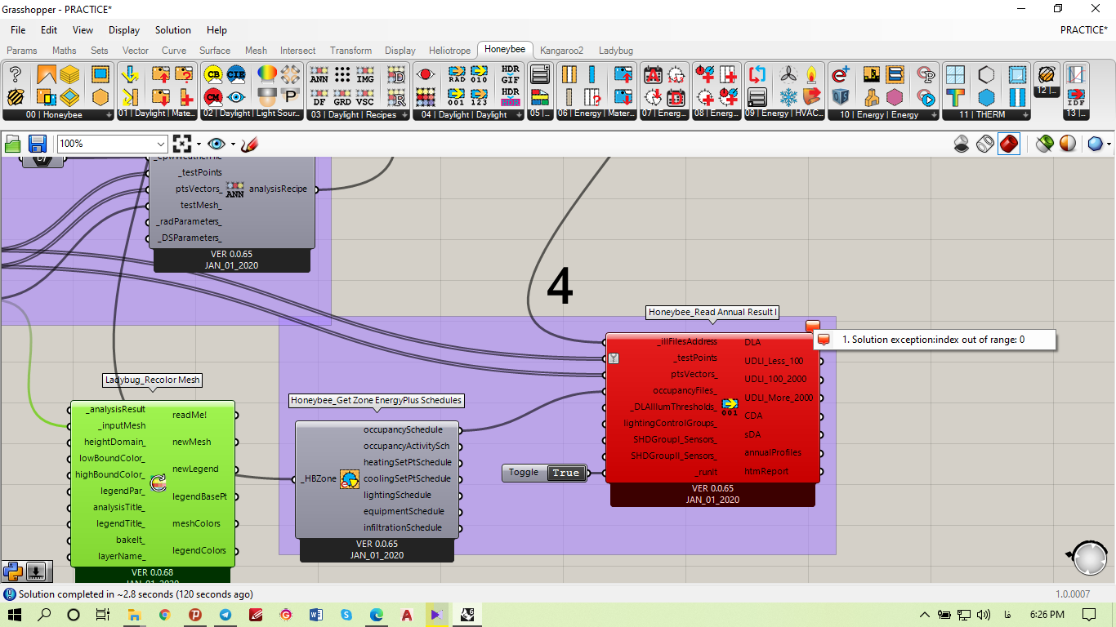
Task: Click the snowflake cooling HVAC icon
Action: (x=788, y=97)
